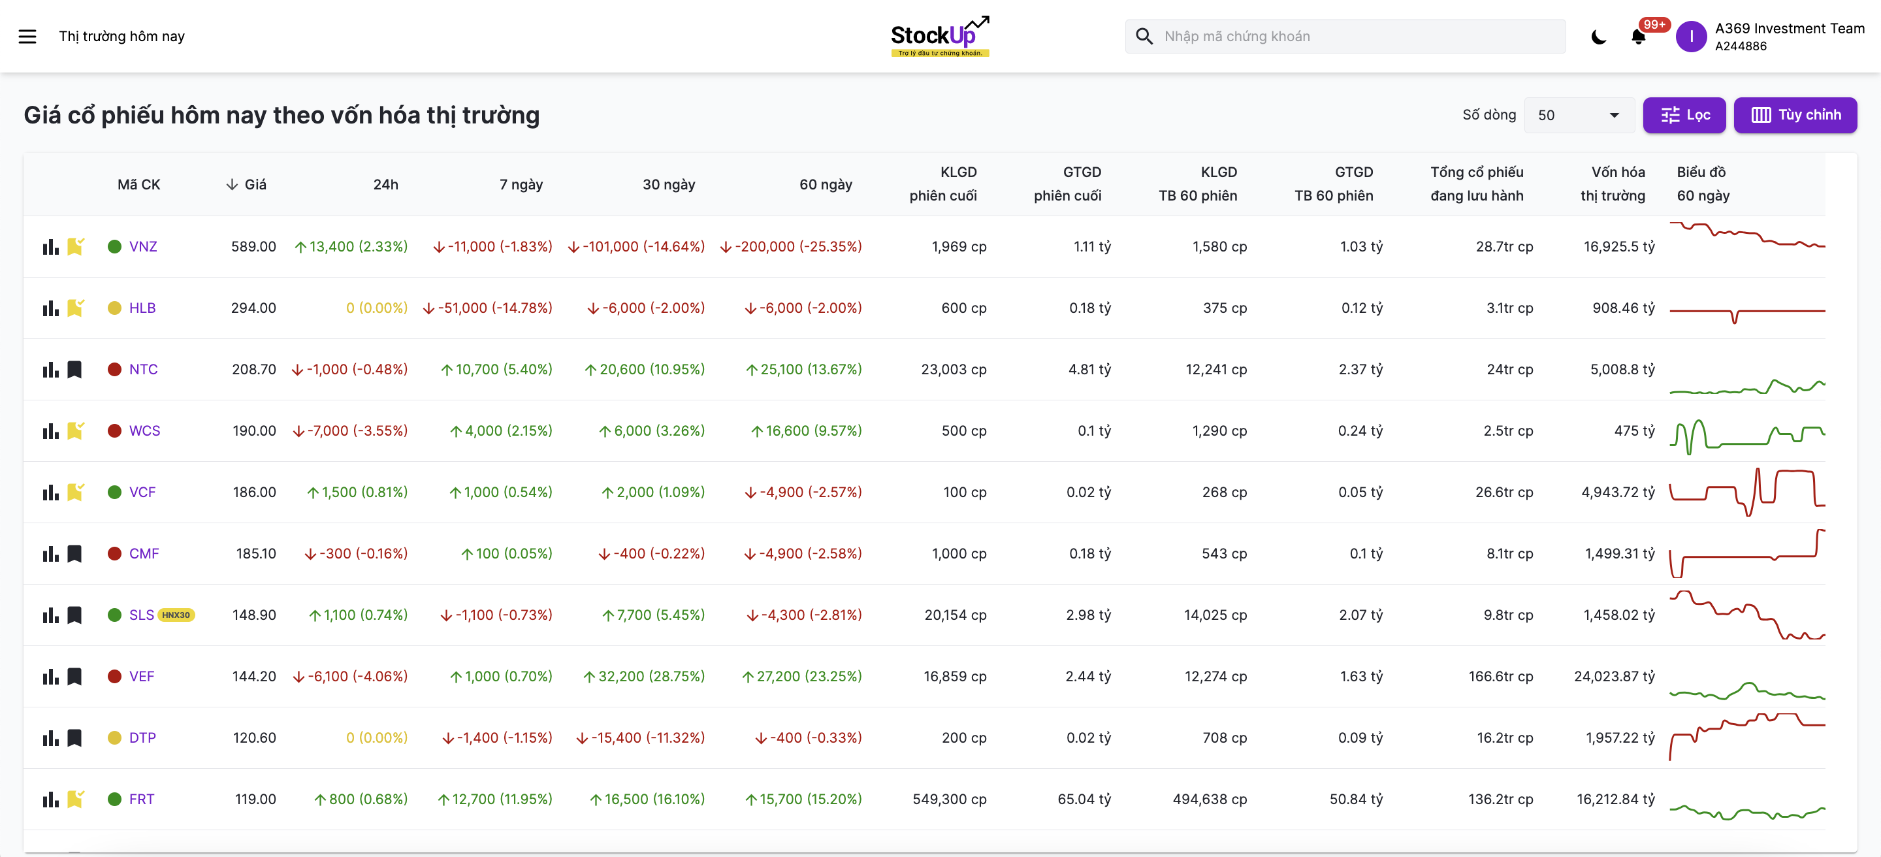Image resolution: width=1881 pixels, height=857 pixels.
Task: Toggle FRT watchlist bookmark
Action: [x=75, y=799]
